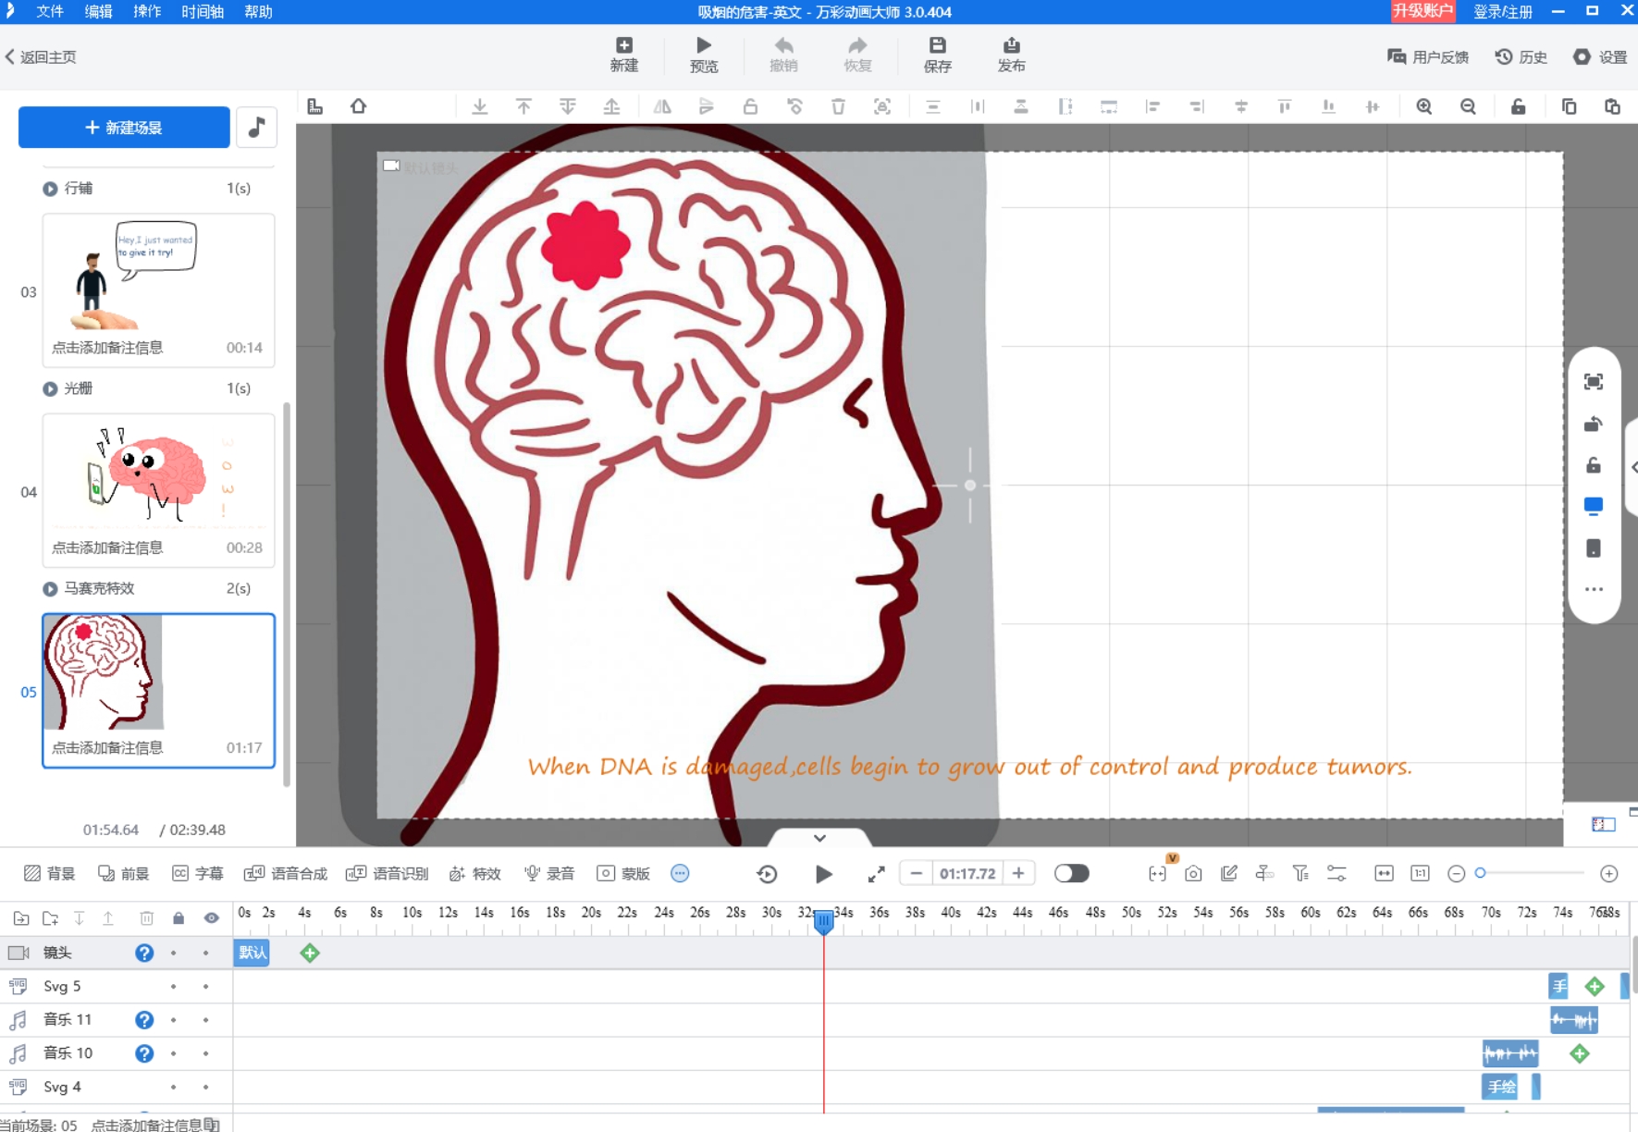Click the flip horizontal icon in toolbar
This screenshot has height=1132, width=1638.
pyautogui.click(x=662, y=106)
